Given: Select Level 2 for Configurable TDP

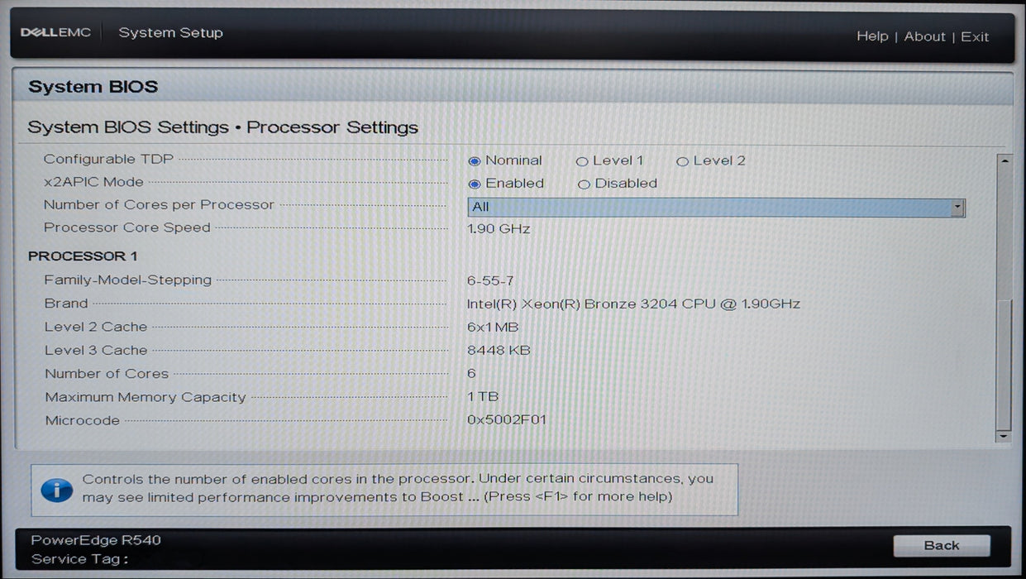Looking at the screenshot, I should click(682, 161).
